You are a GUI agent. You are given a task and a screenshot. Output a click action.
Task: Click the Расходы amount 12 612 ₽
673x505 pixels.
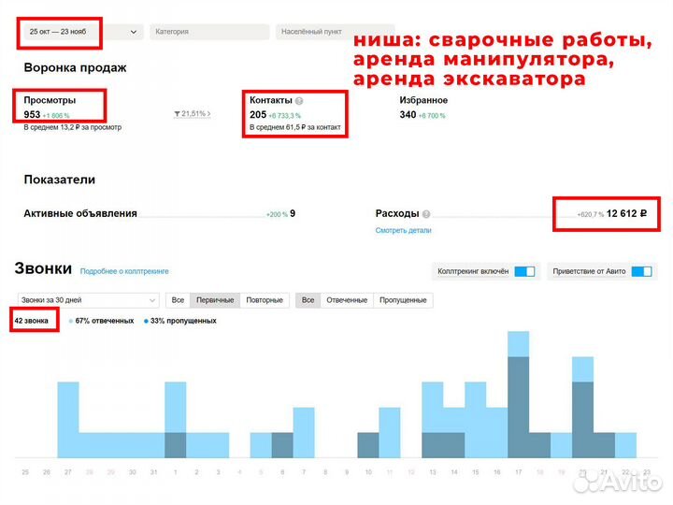[x=626, y=213]
